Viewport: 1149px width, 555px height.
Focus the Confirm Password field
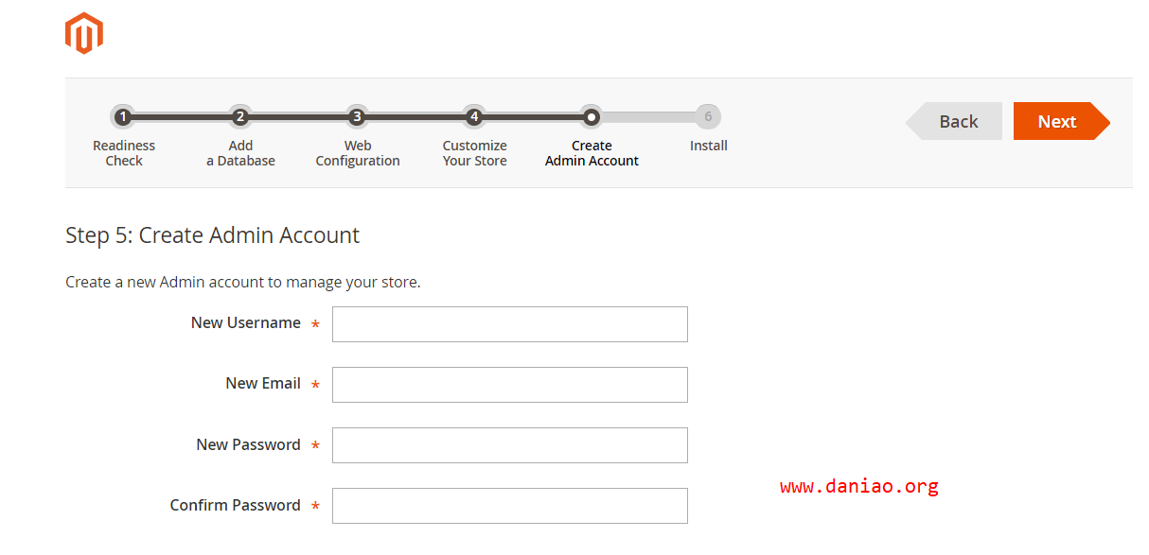click(509, 506)
